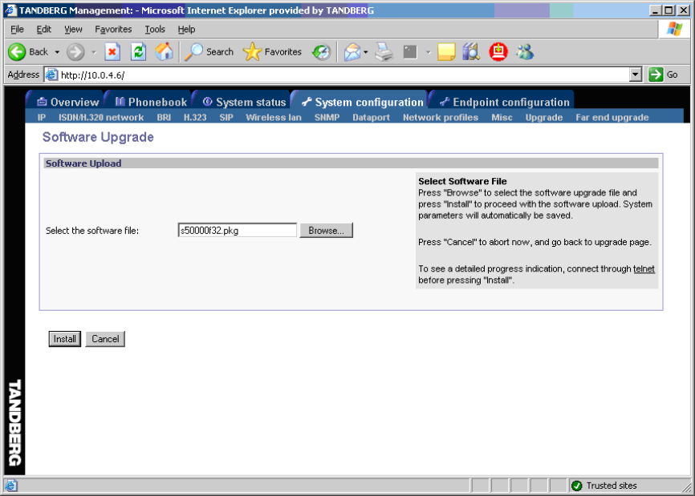The width and height of the screenshot is (695, 496).
Task: Open the BRI subpage
Action: click(164, 117)
